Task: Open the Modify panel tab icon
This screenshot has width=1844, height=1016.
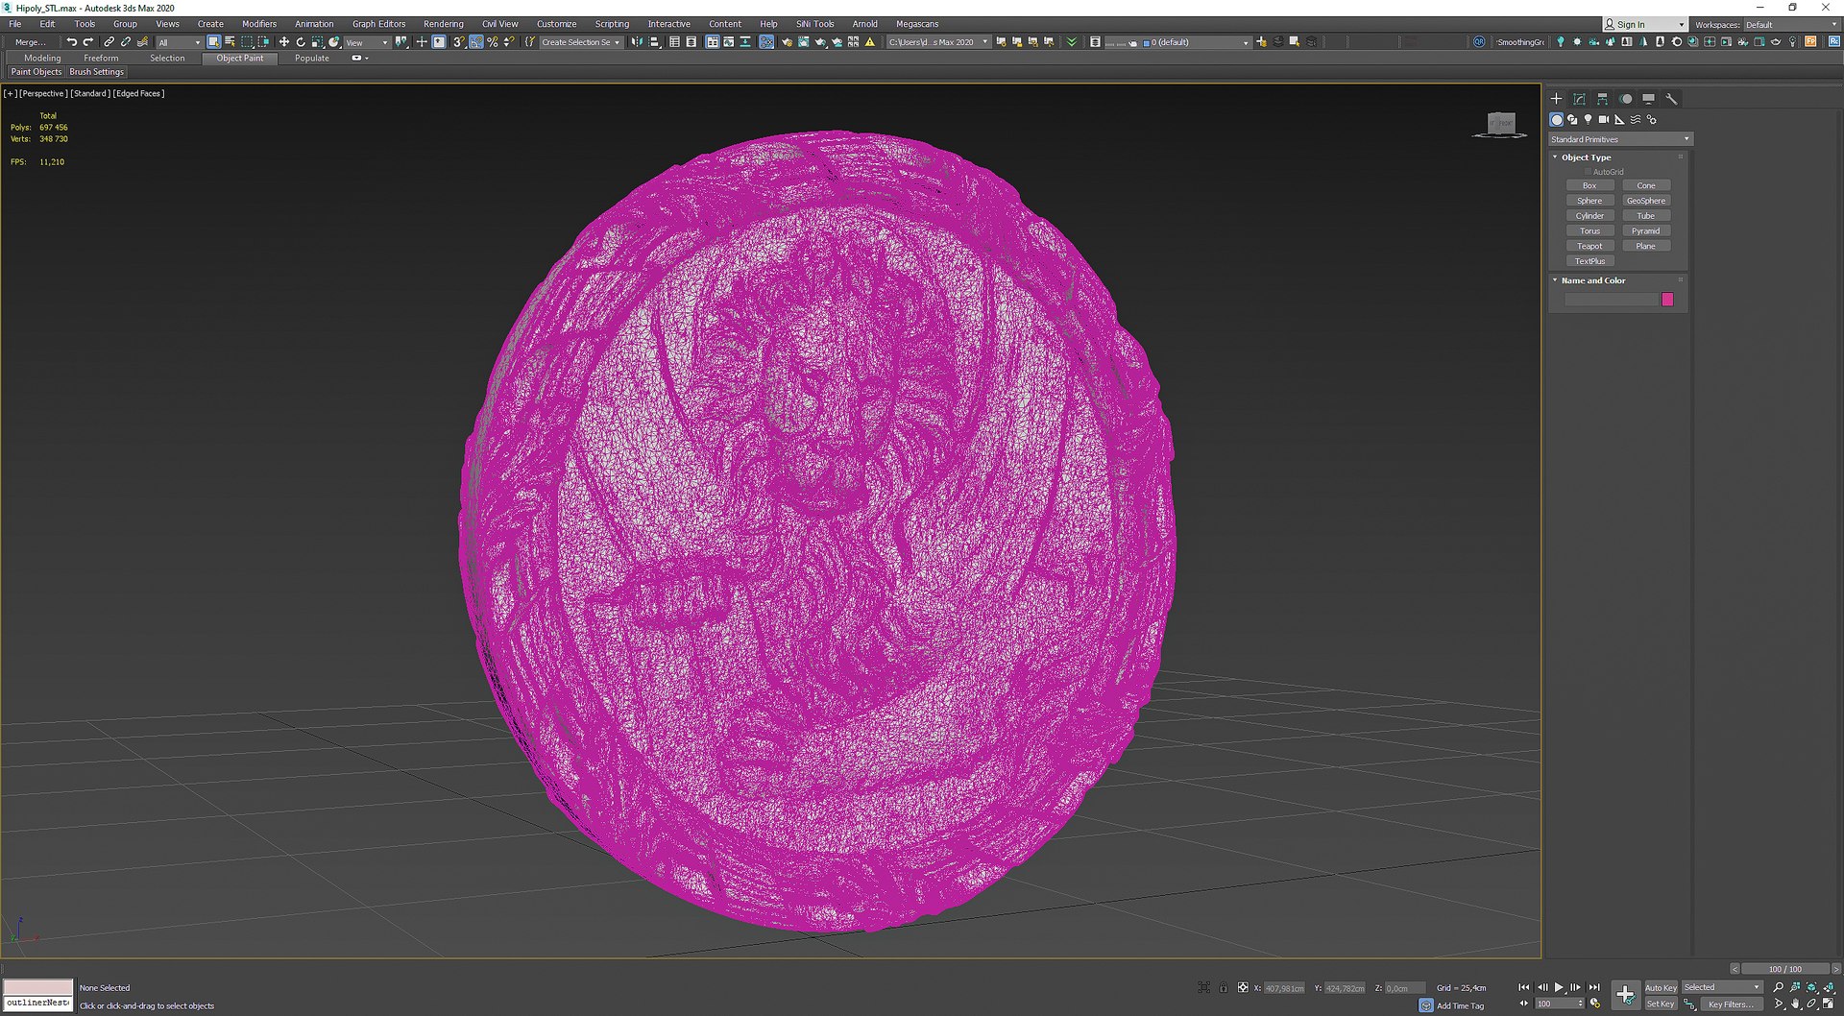Action: tap(1579, 99)
